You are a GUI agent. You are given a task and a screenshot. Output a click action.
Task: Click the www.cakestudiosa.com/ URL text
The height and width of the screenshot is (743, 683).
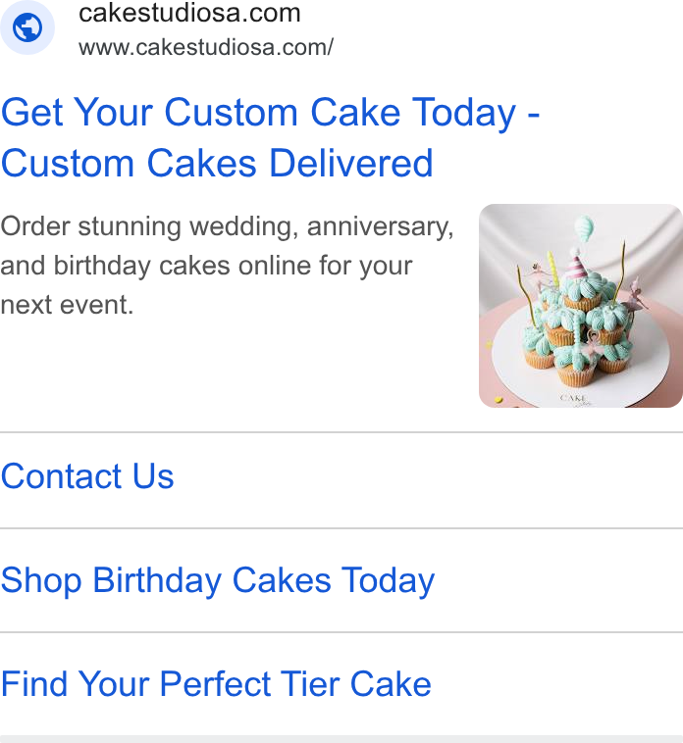click(x=206, y=47)
